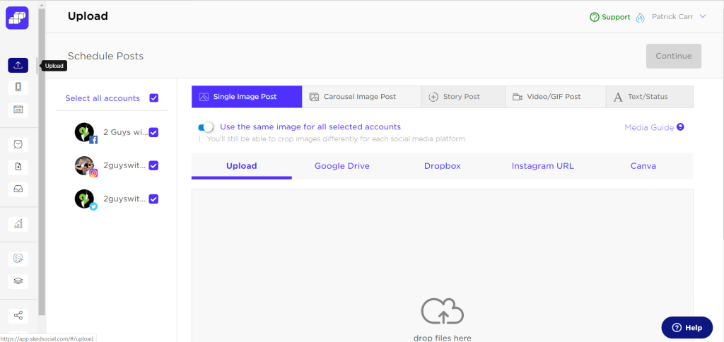
Task: Uncheck the Instagram account checkbox
Action: pyautogui.click(x=153, y=165)
